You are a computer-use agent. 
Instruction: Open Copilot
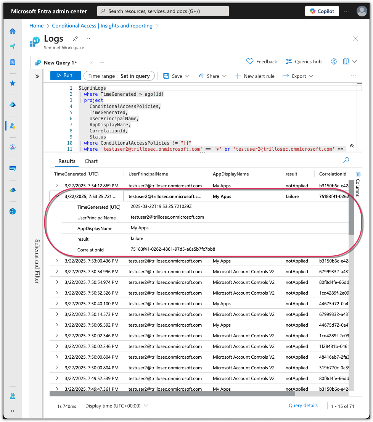click(322, 11)
